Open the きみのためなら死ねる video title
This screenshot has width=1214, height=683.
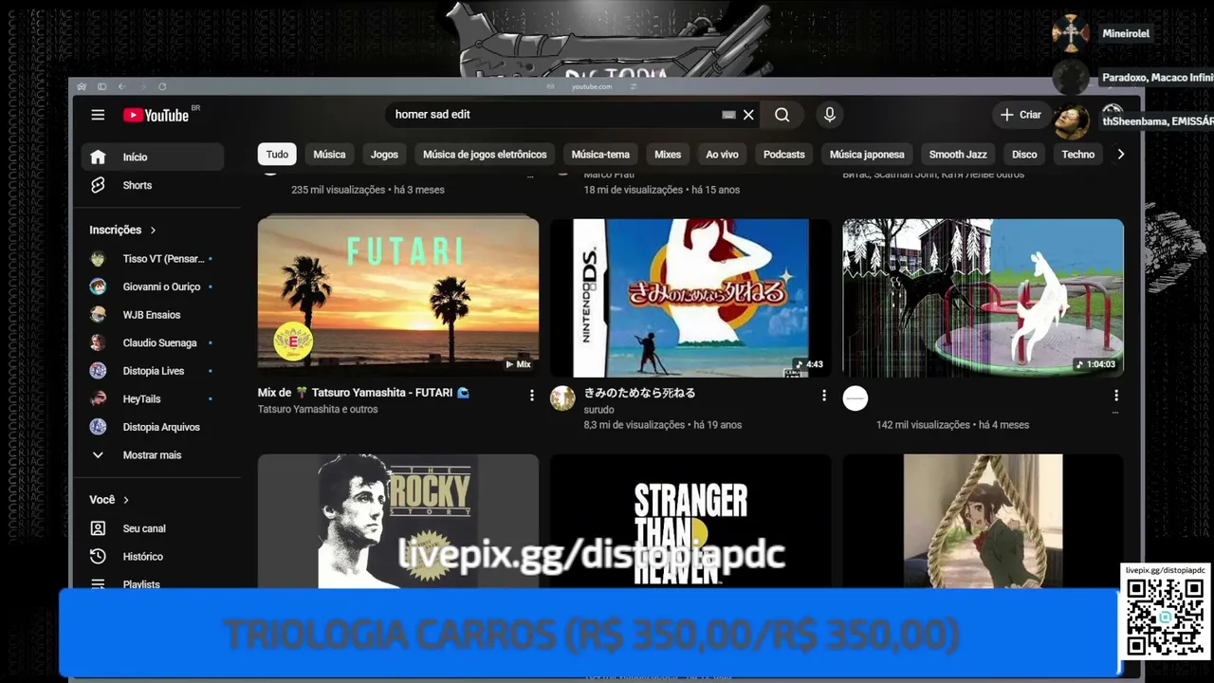(x=640, y=393)
